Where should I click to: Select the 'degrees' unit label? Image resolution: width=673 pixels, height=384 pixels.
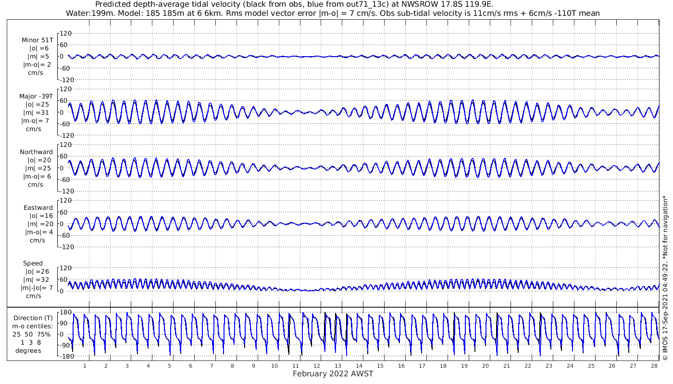[28, 351]
